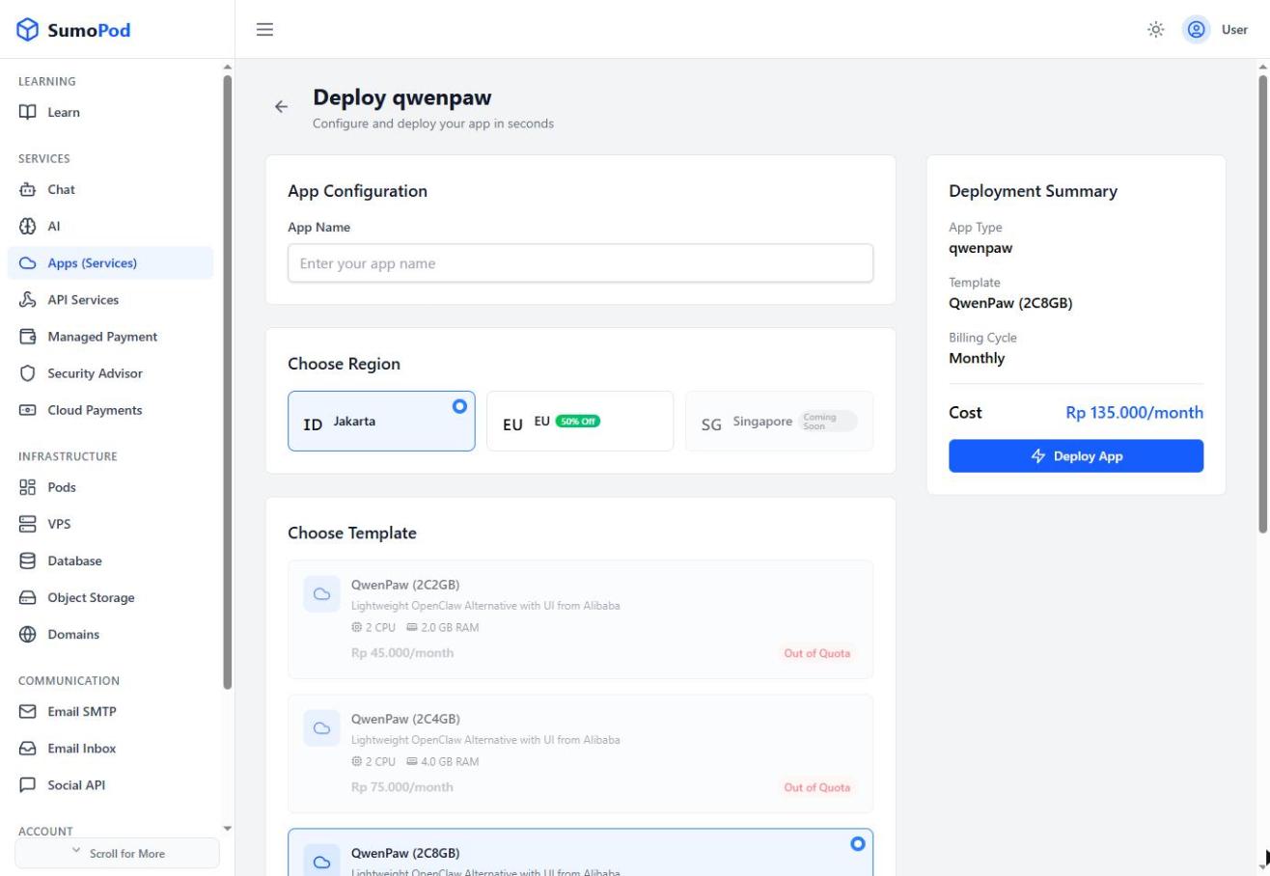Click the Deploy qwenpaw page heading
This screenshot has height=876, width=1270.
pyautogui.click(x=401, y=97)
